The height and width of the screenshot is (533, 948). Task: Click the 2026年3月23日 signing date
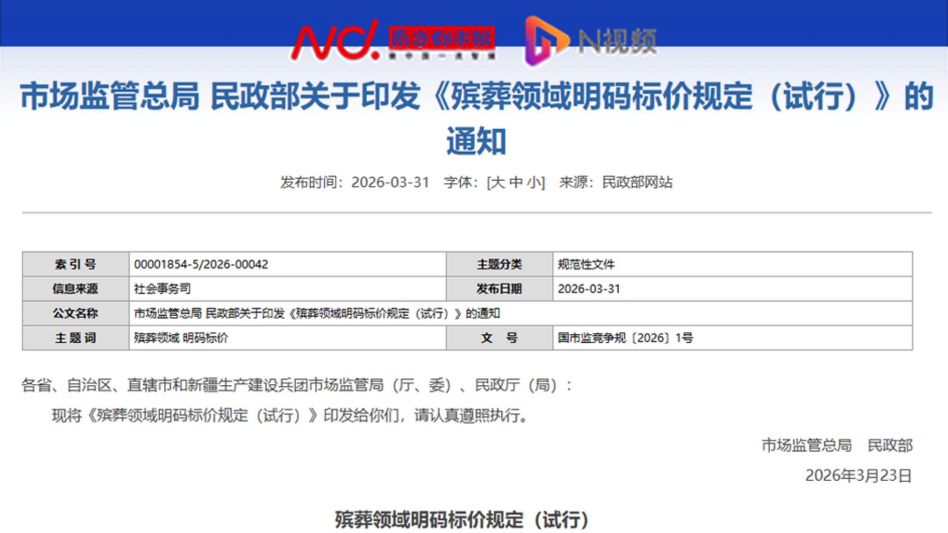point(858,476)
